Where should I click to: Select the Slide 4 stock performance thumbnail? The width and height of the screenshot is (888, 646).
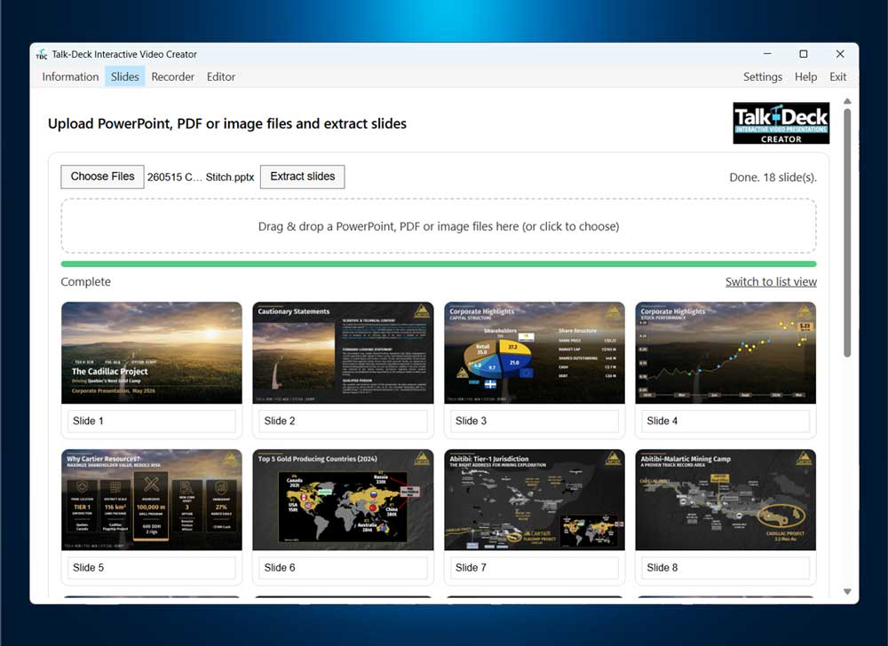click(x=725, y=352)
